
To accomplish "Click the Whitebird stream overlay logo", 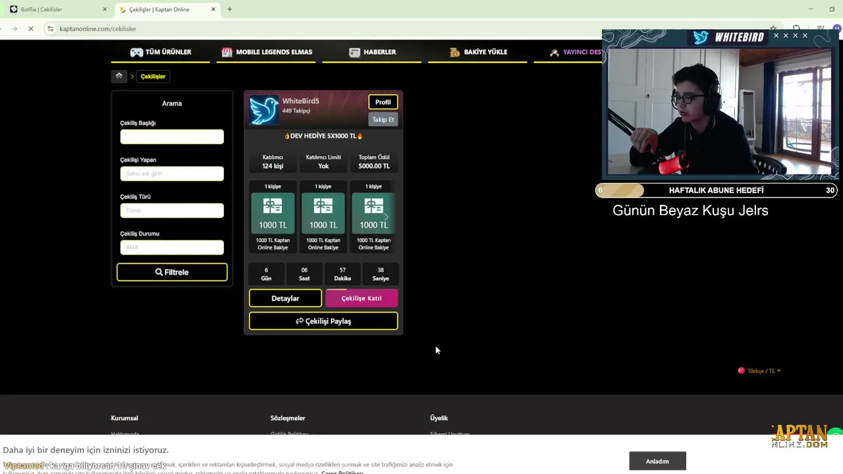I will pos(728,38).
